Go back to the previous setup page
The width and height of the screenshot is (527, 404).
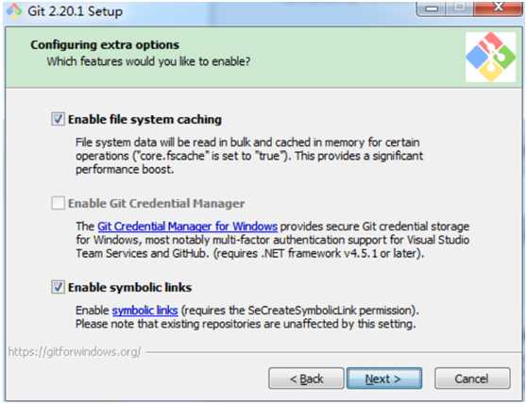click(x=306, y=379)
